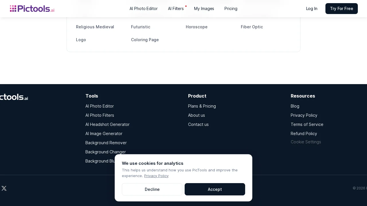Click the Log In link
This screenshot has width=367, height=206.
pyautogui.click(x=312, y=9)
